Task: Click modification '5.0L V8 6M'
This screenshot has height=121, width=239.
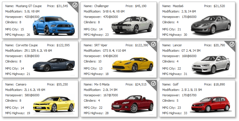Action: tap(32, 11)
